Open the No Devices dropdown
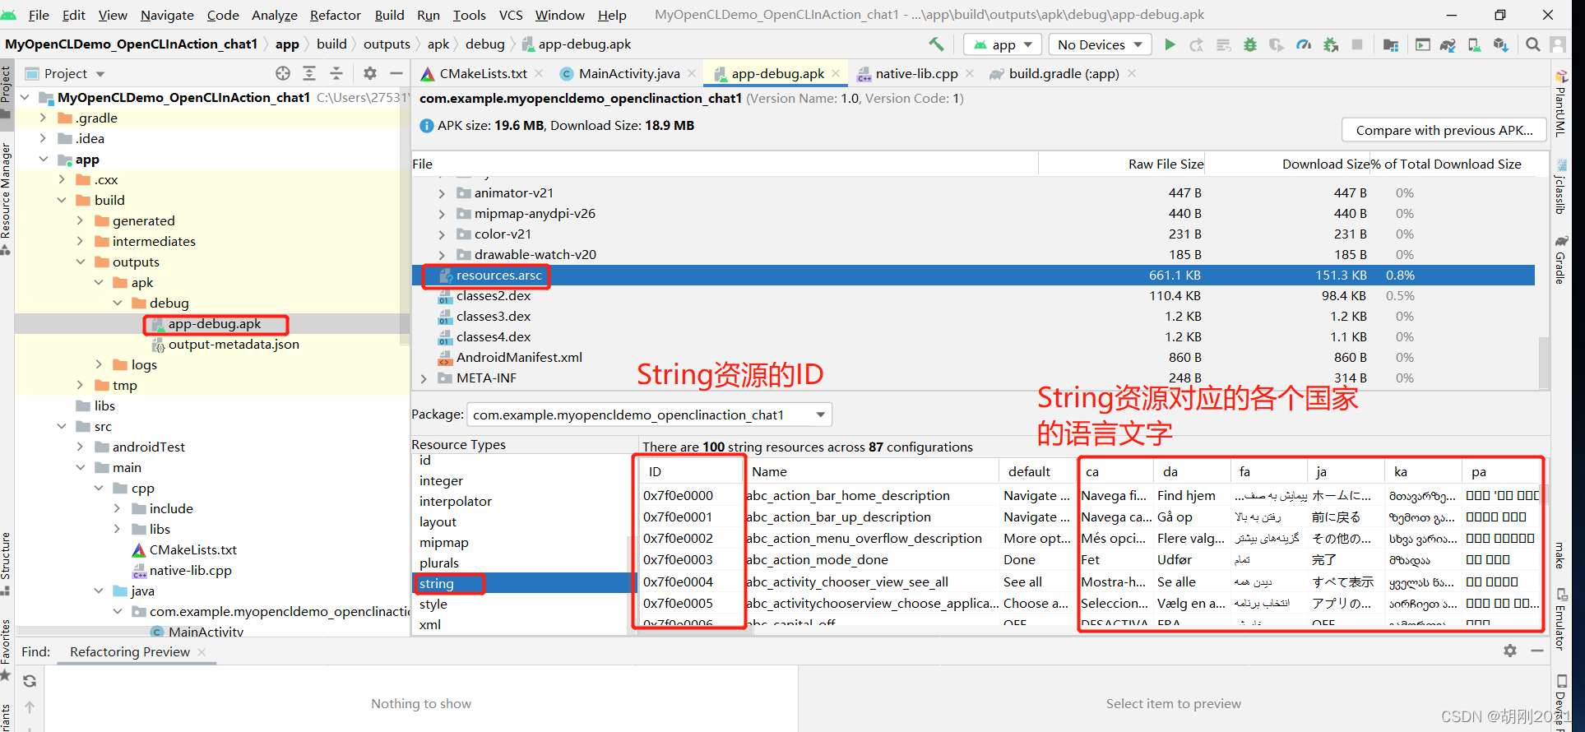 pos(1100,44)
